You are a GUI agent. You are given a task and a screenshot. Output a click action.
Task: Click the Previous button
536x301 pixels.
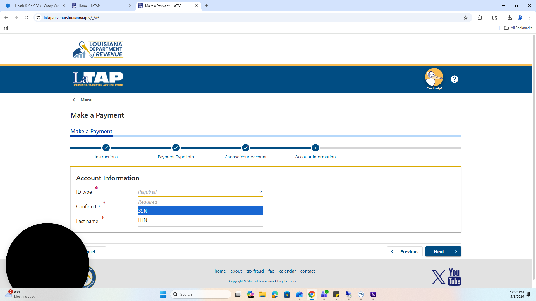pyautogui.click(x=405, y=251)
